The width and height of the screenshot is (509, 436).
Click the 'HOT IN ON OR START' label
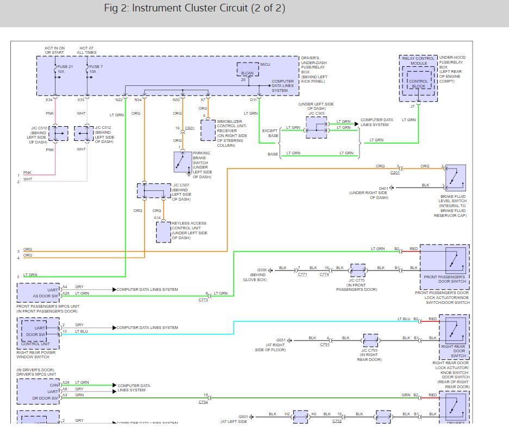(54, 50)
